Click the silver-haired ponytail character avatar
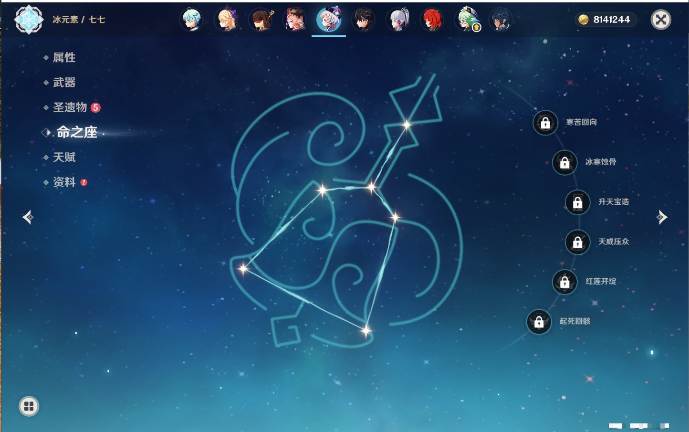The height and width of the screenshot is (432, 689). click(x=398, y=20)
